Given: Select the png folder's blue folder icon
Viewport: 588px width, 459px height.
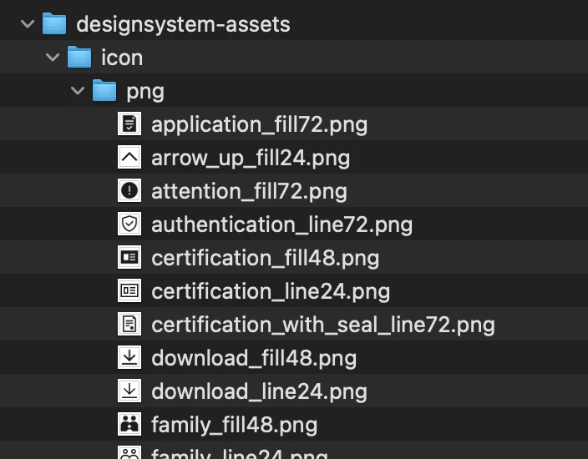Looking at the screenshot, I should (x=104, y=90).
